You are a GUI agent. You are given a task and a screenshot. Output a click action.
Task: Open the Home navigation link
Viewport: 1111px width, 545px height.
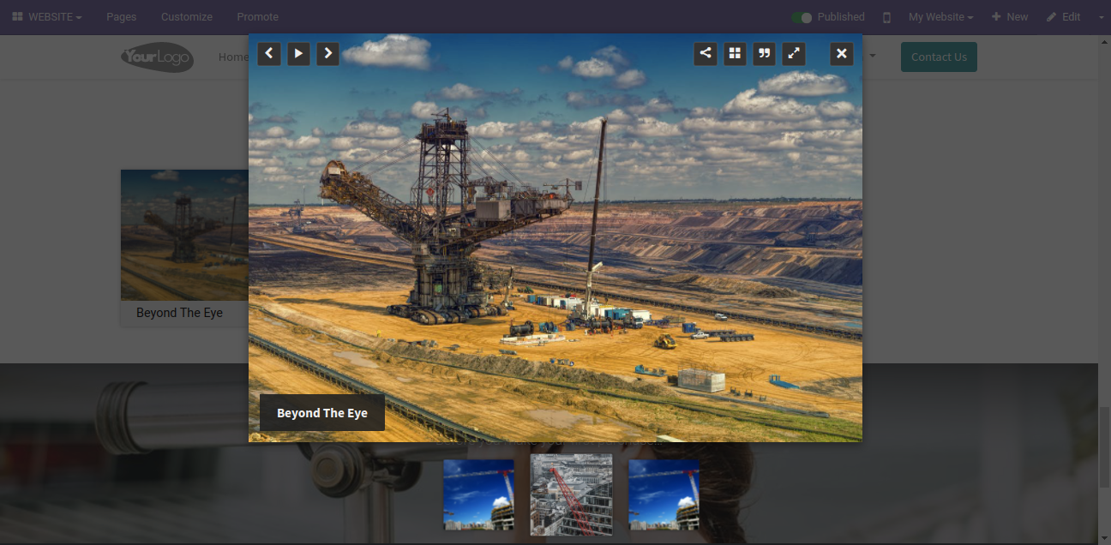[x=232, y=57]
